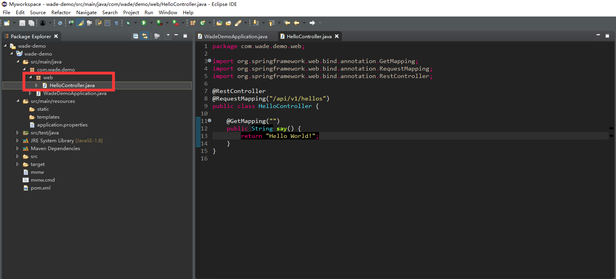Image resolution: width=616 pixels, height=279 pixels.
Task: Expand the Maven Dependencies node
Action: click(x=17, y=149)
